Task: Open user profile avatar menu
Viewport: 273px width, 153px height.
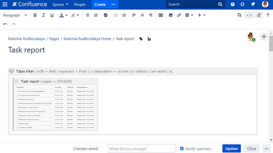Action: click(265, 4)
